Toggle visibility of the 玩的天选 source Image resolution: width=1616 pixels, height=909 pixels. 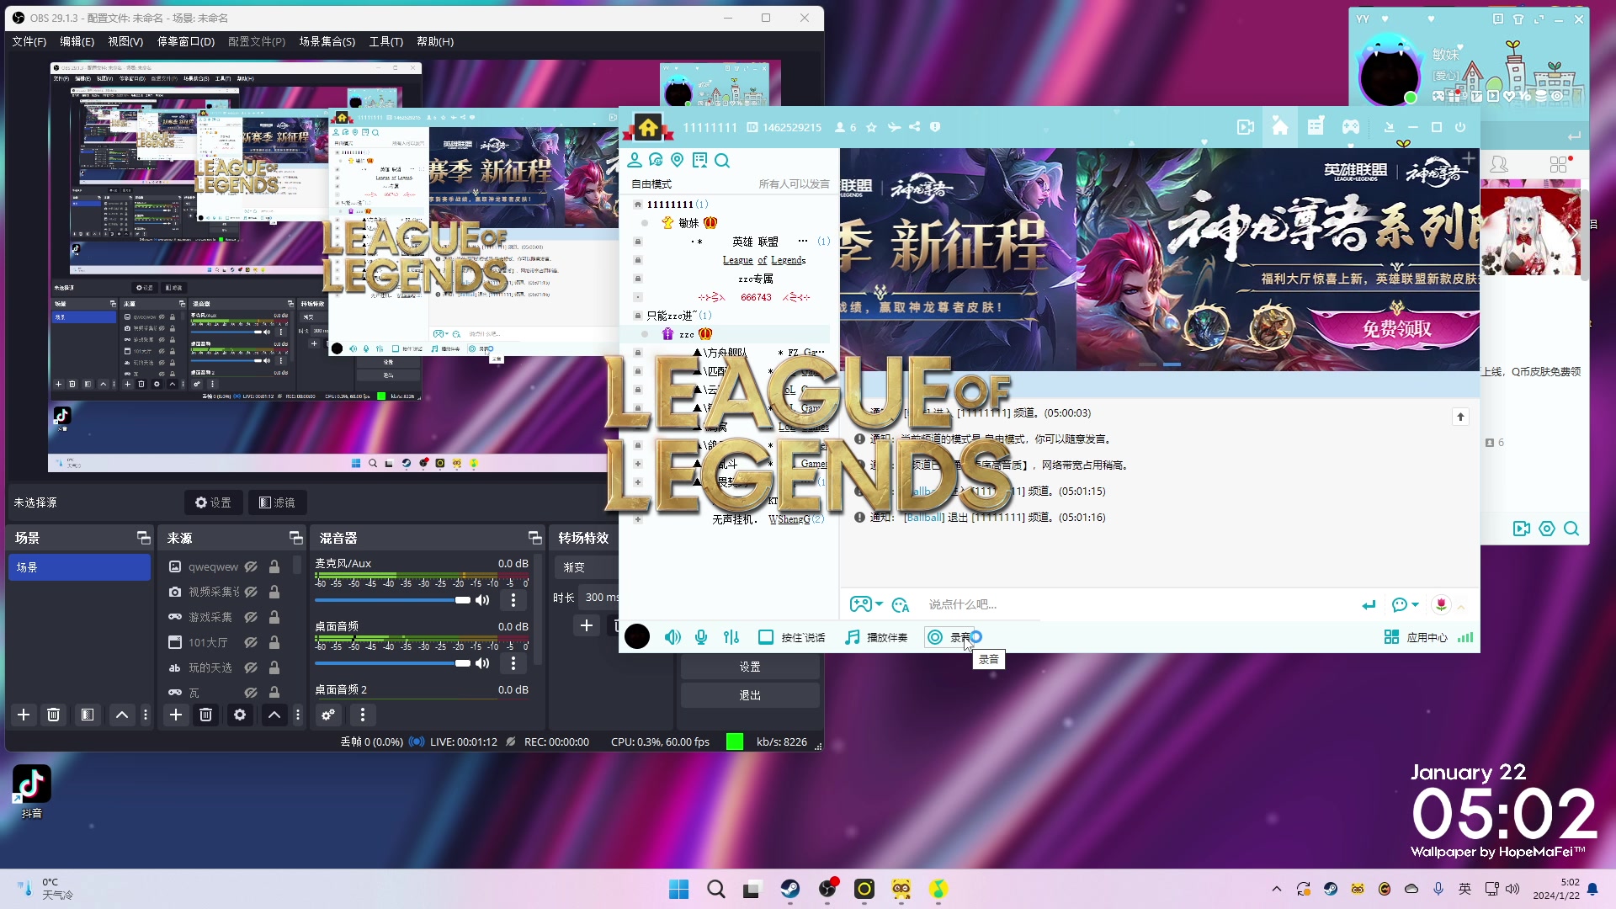tap(251, 668)
